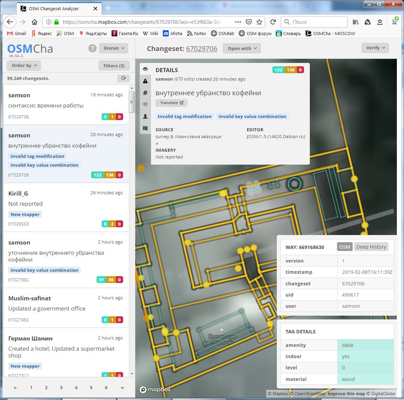Open the comment discussion bubble icon
The height and width of the screenshot is (400, 404).
point(145,104)
